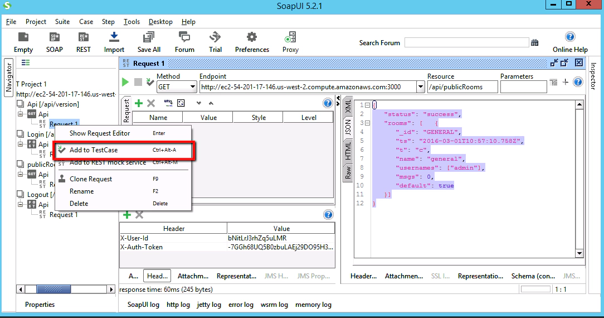Toggle navigator list view icon
The width and height of the screenshot is (604, 318).
[26, 62]
